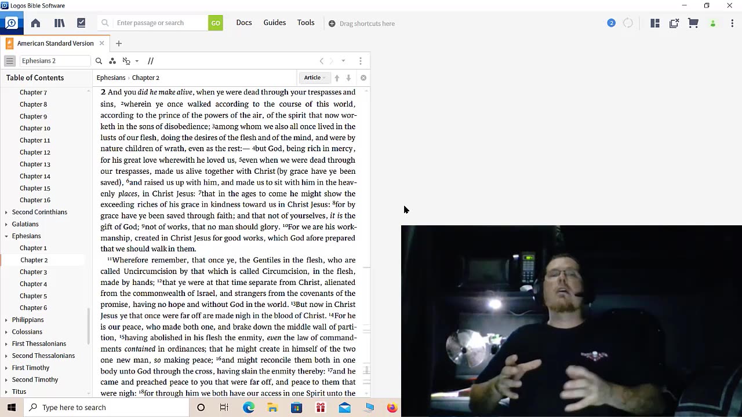Click the passage or search input box
Screen dimensions: 742x417
pos(160,23)
